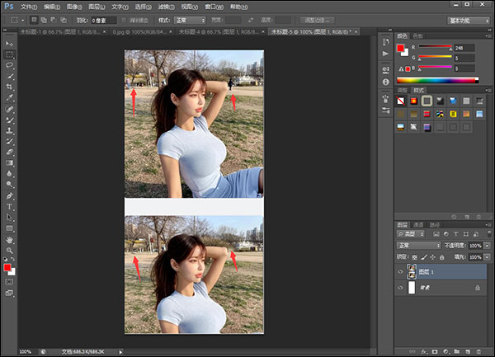This screenshot has width=495, height=357.
Task: Select the Crop tool
Action: tap(10, 87)
